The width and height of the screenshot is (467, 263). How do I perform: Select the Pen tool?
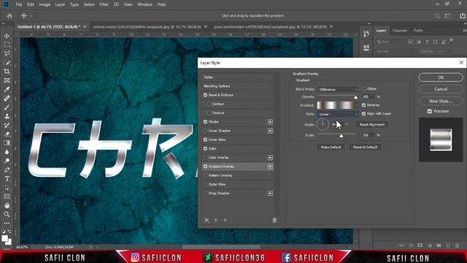click(x=7, y=170)
